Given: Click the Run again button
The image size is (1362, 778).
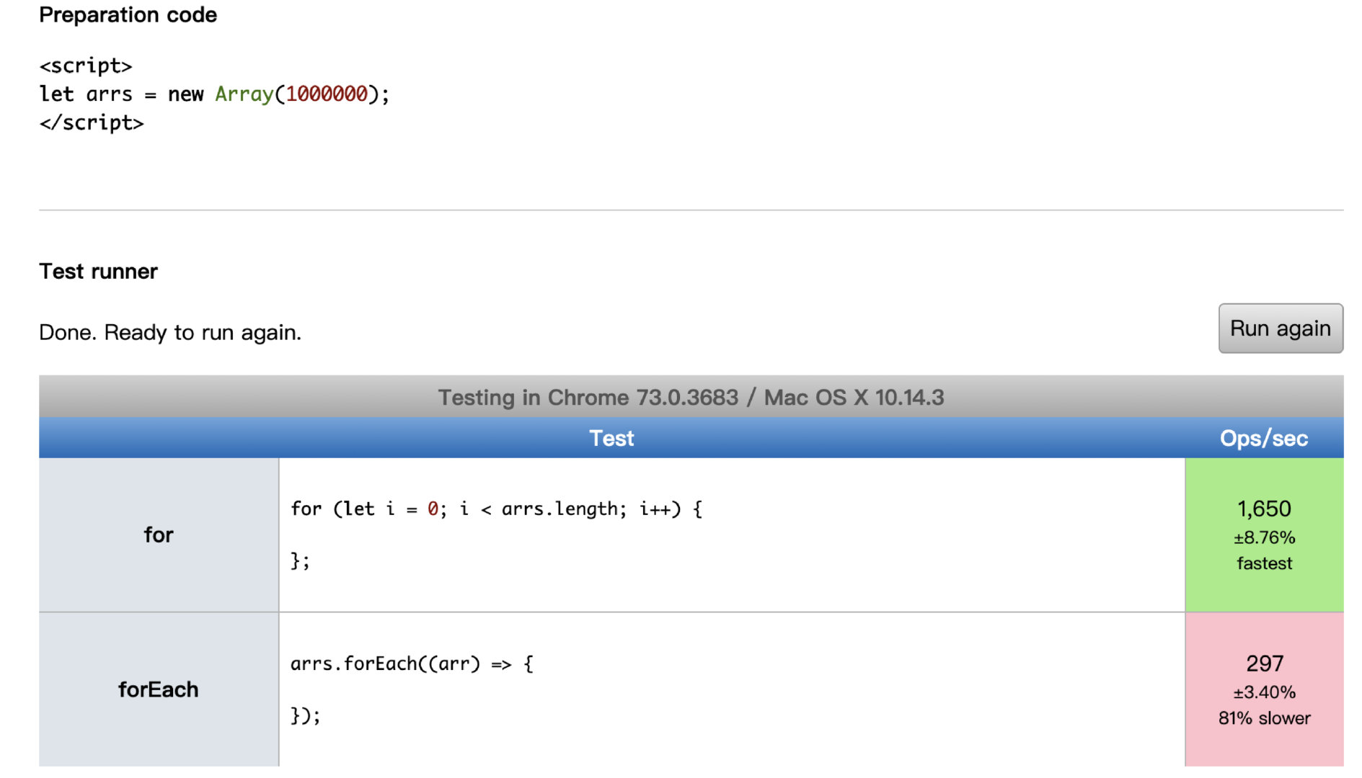Looking at the screenshot, I should [1281, 328].
